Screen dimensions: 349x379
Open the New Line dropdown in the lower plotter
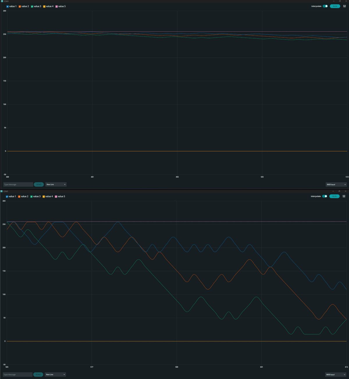pos(56,375)
